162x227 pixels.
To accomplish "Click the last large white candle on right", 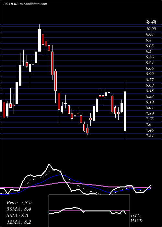I will coord(125,111).
